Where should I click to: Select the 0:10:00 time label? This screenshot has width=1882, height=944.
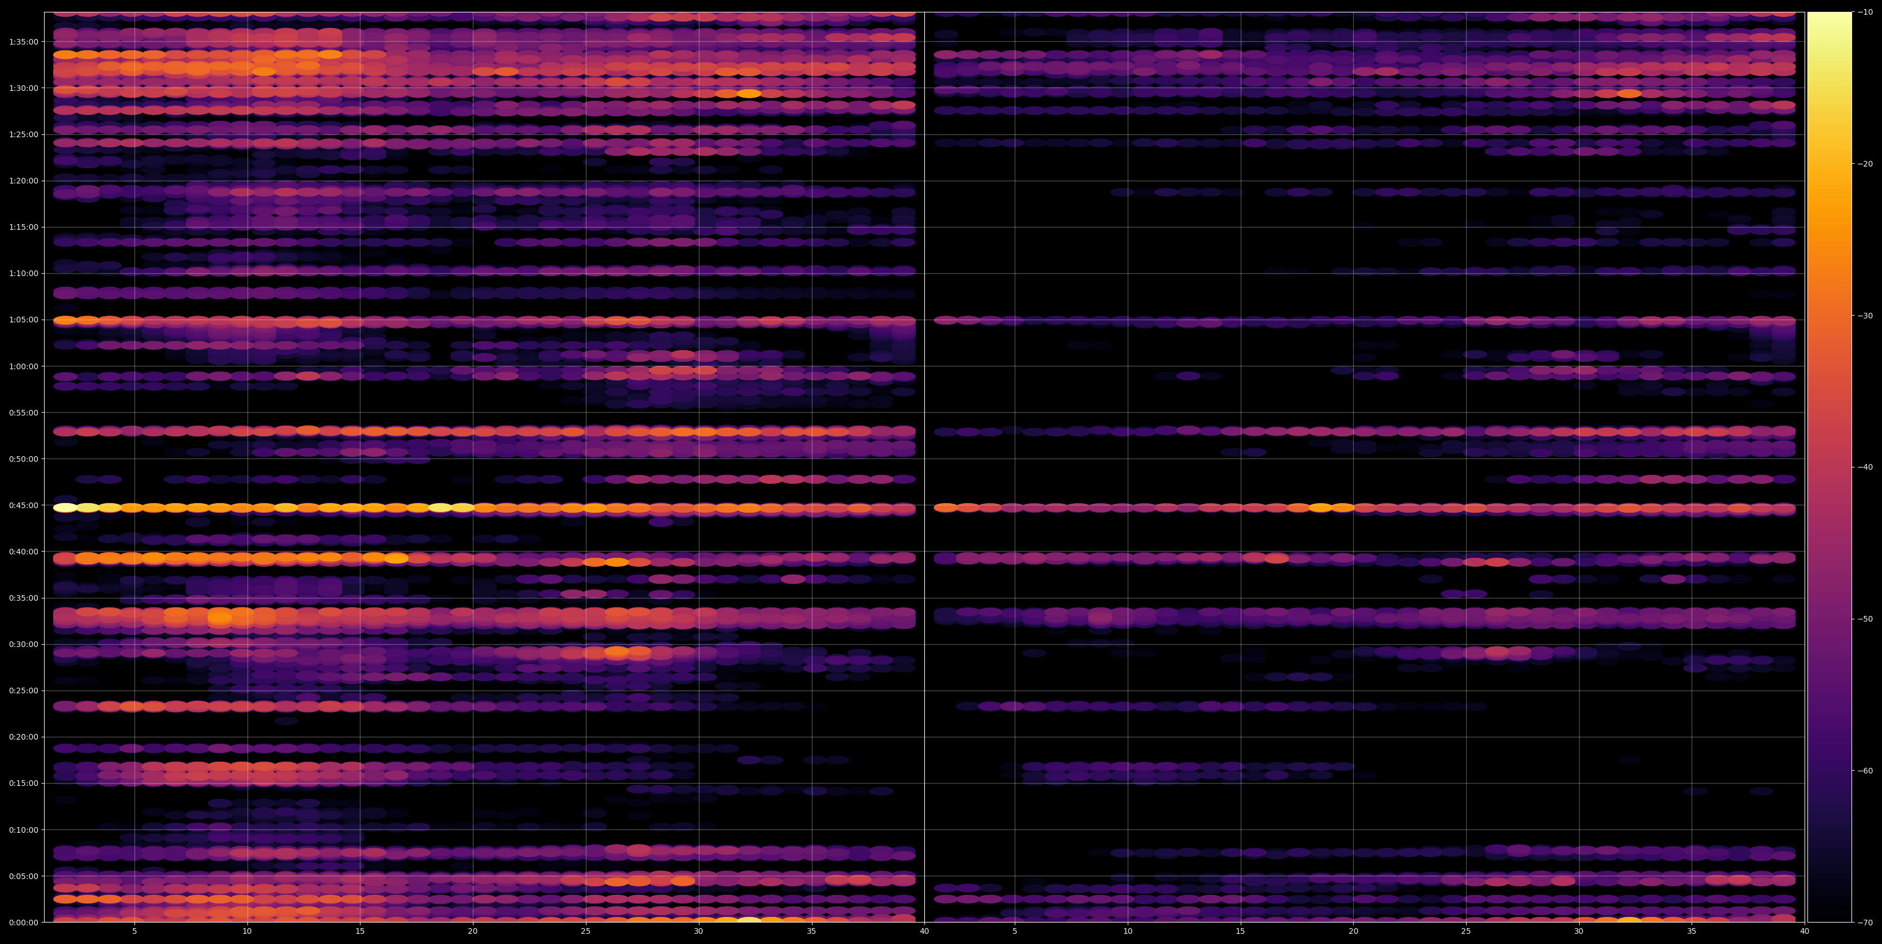coord(23,829)
